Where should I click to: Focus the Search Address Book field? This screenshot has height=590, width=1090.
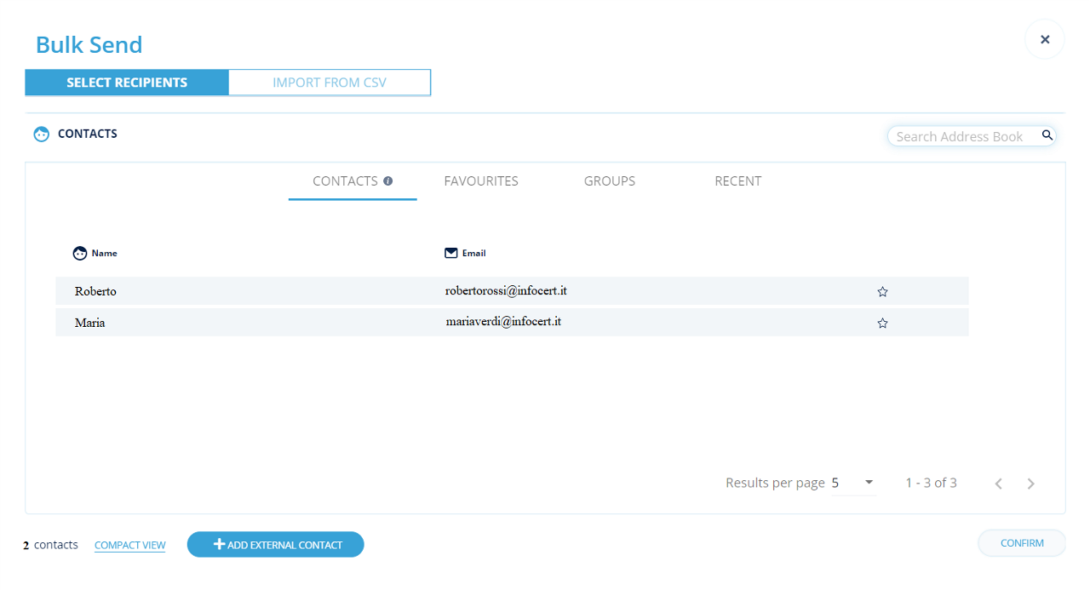962,136
